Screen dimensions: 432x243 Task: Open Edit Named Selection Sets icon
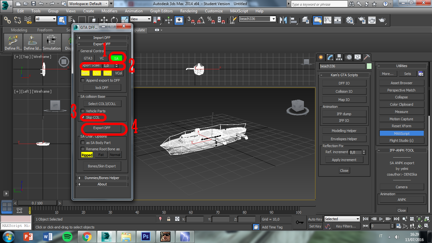click(x=232, y=20)
